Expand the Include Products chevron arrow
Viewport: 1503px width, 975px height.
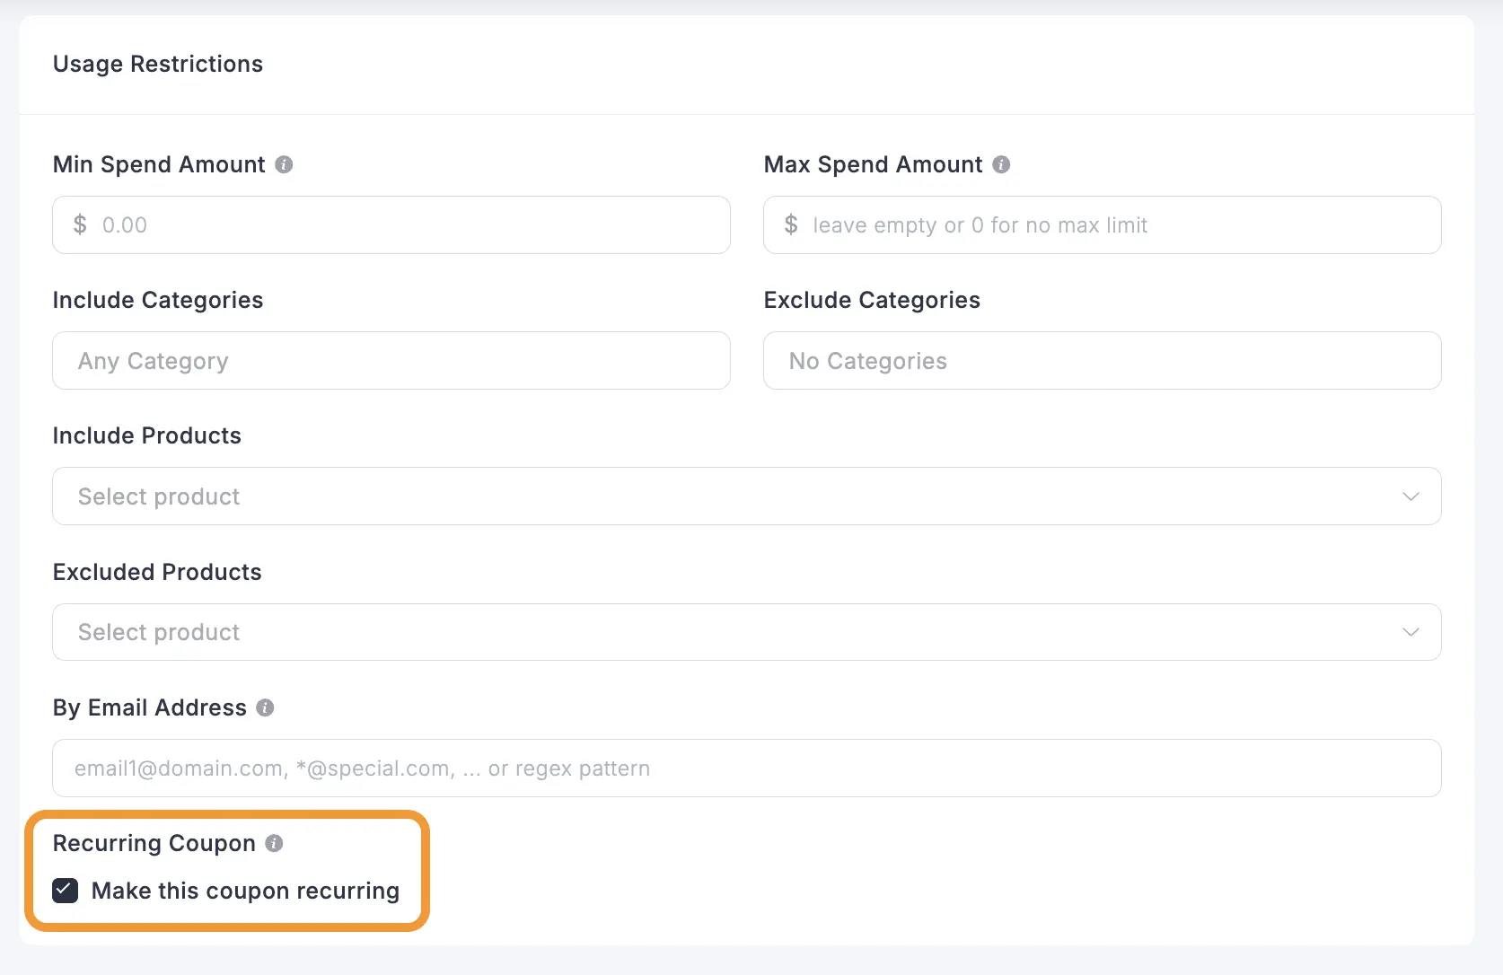1411,496
